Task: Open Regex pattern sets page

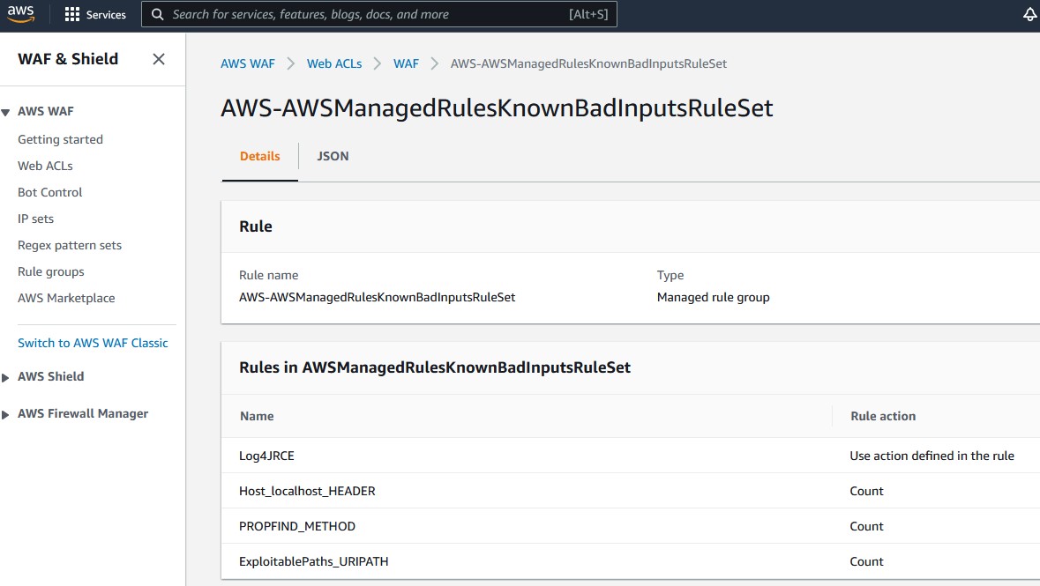Action: [x=70, y=245]
